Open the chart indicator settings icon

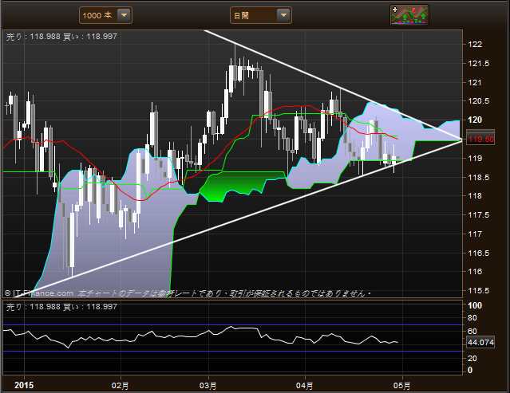pos(409,15)
